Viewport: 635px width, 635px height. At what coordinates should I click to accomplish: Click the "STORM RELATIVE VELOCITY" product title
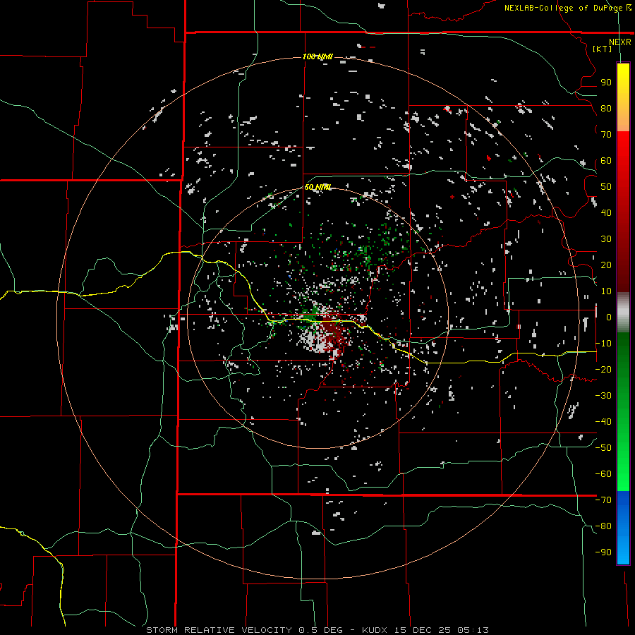[x=219, y=630]
